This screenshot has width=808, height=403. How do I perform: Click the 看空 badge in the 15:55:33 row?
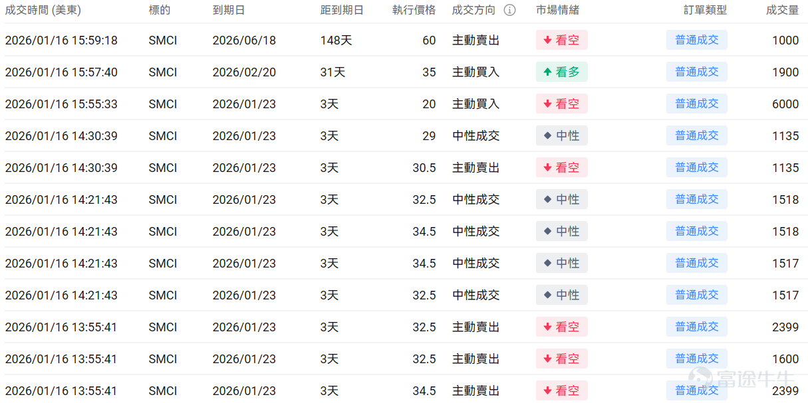562,104
